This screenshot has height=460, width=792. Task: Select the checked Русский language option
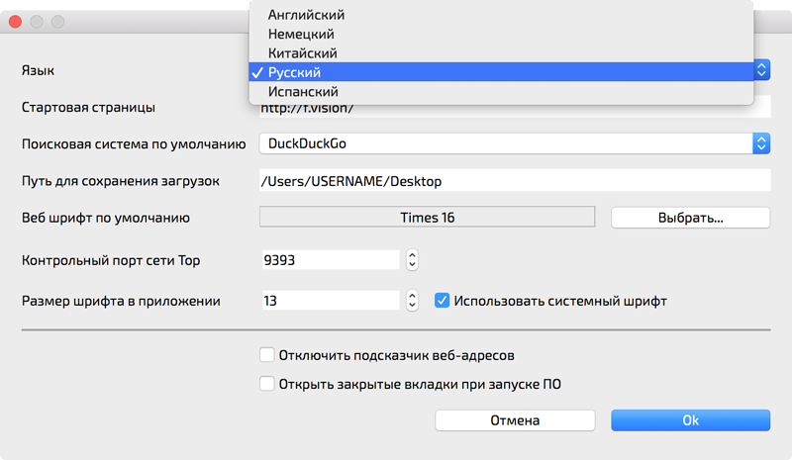(x=295, y=72)
